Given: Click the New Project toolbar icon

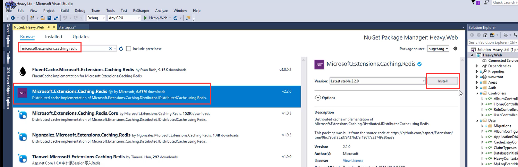Looking at the screenshot, I should point(33,18).
